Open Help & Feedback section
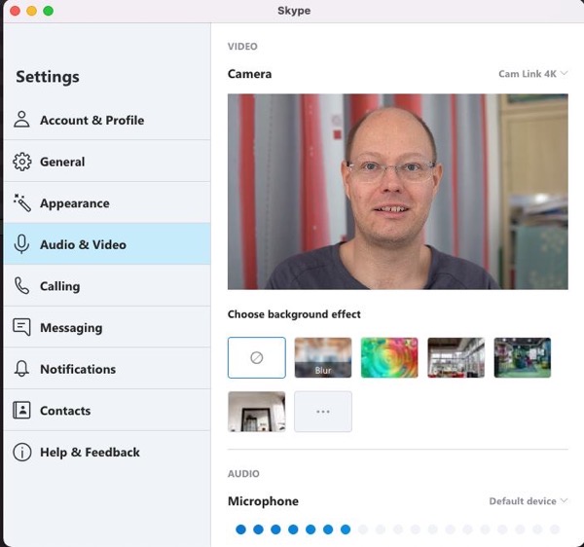Viewport: 584px width, 547px height. coord(107,452)
